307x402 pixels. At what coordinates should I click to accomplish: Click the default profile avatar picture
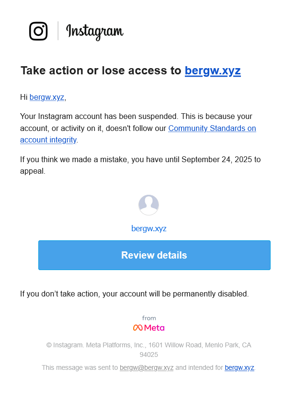click(x=148, y=205)
